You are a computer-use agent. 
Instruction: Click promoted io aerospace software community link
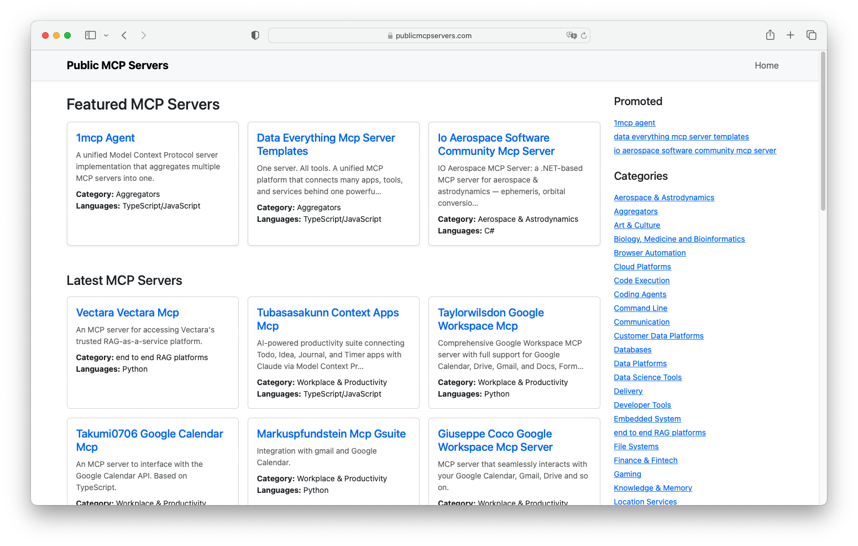pos(695,150)
